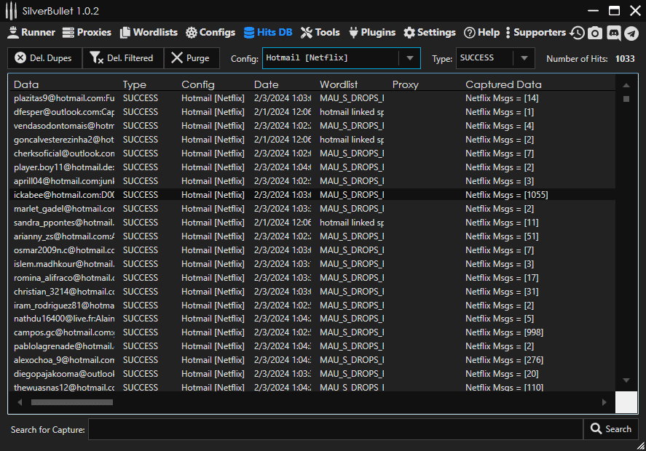Screen dimensions: 646x451
Task: Open the Proxies tab
Action: coord(87,33)
